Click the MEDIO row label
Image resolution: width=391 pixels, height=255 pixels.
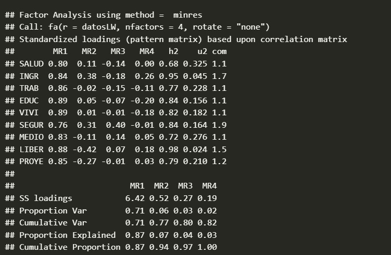point(31,137)
